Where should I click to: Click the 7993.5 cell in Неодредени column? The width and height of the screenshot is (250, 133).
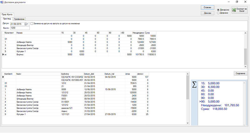[x=138, y=39]
